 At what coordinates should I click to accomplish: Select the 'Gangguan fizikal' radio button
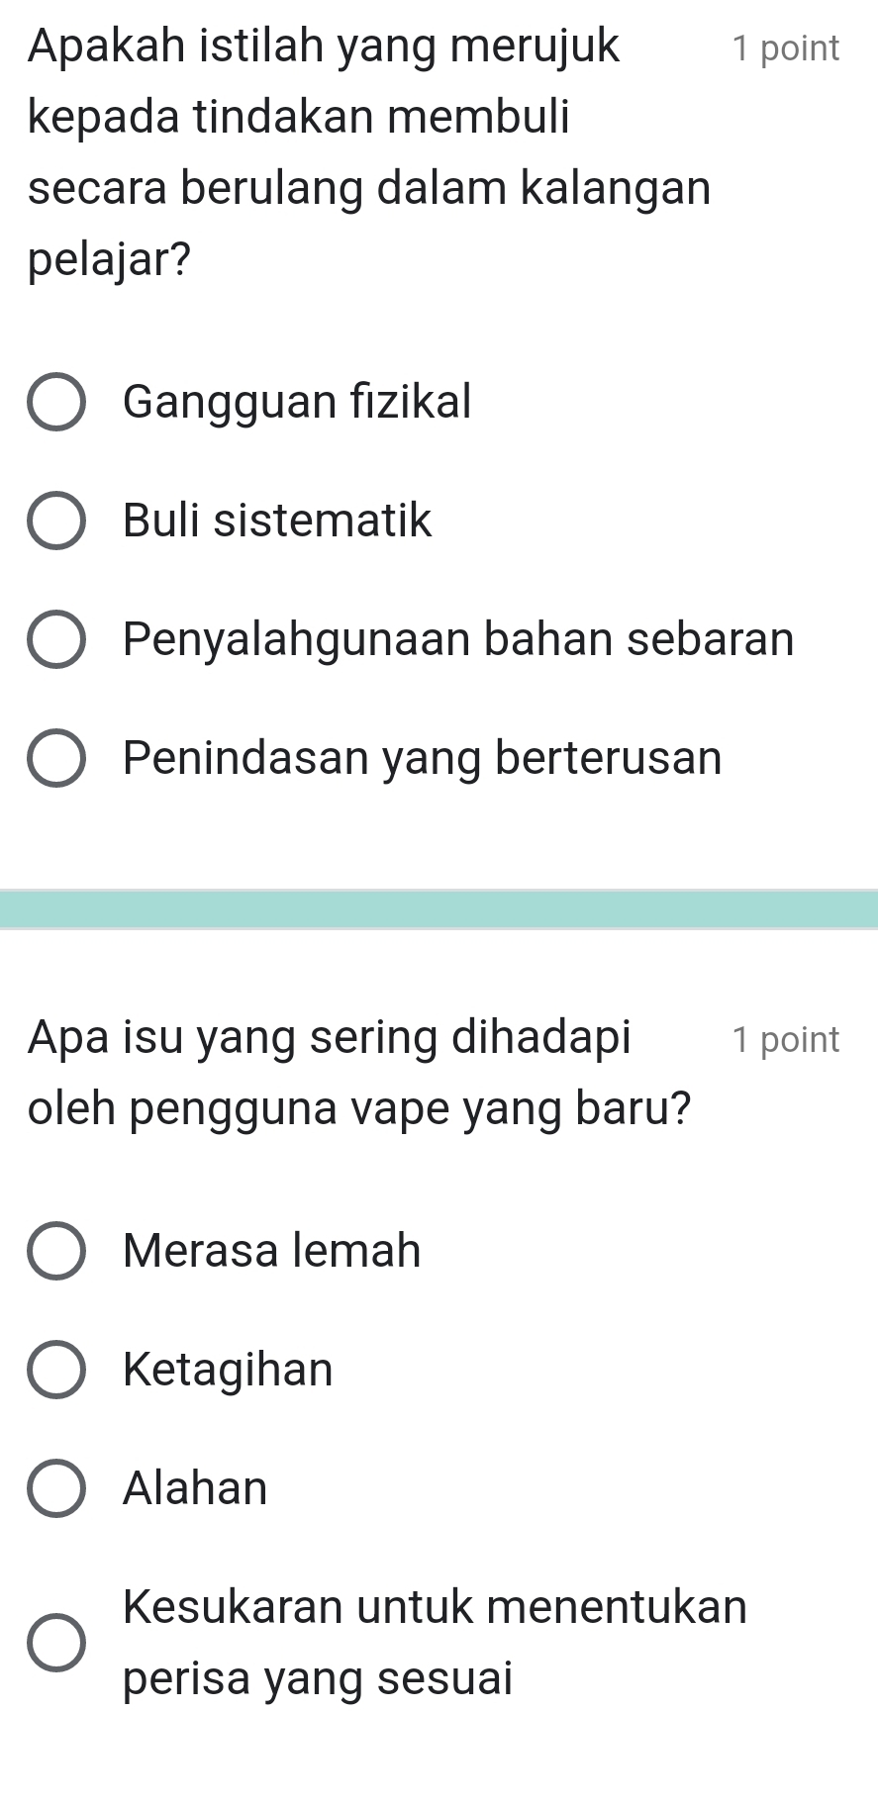point(55,403)
